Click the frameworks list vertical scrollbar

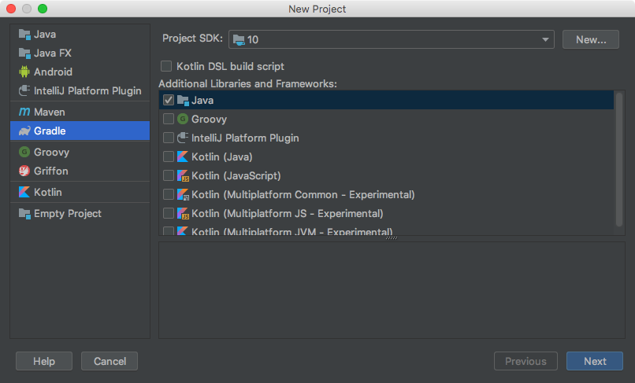619,157
